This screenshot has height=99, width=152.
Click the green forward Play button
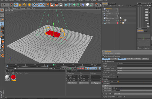click(70, 68)
